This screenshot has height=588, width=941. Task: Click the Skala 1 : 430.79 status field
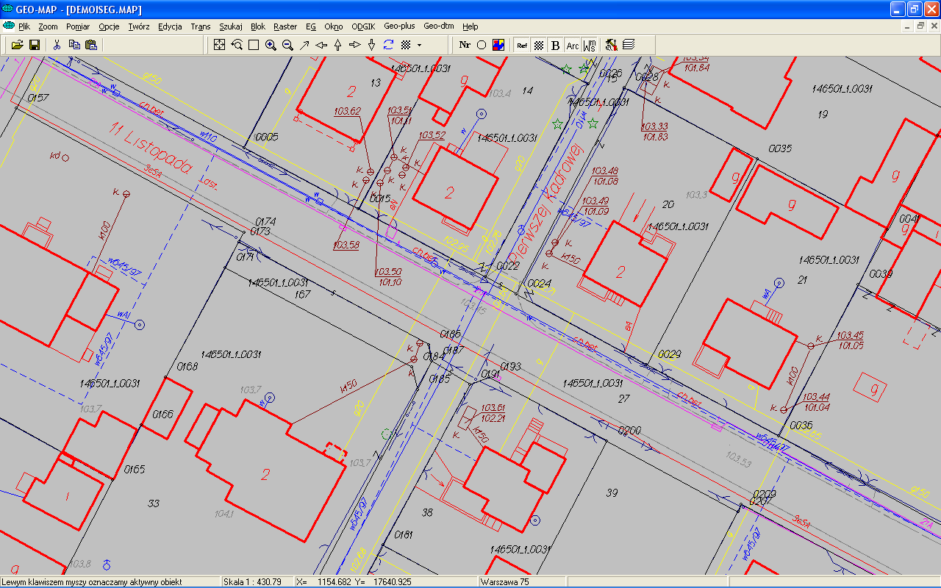click(257, 581)
